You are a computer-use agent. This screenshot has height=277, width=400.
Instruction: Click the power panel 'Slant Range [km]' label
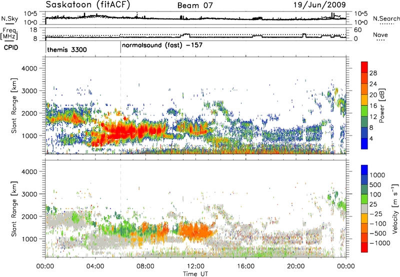coord(14,105)
